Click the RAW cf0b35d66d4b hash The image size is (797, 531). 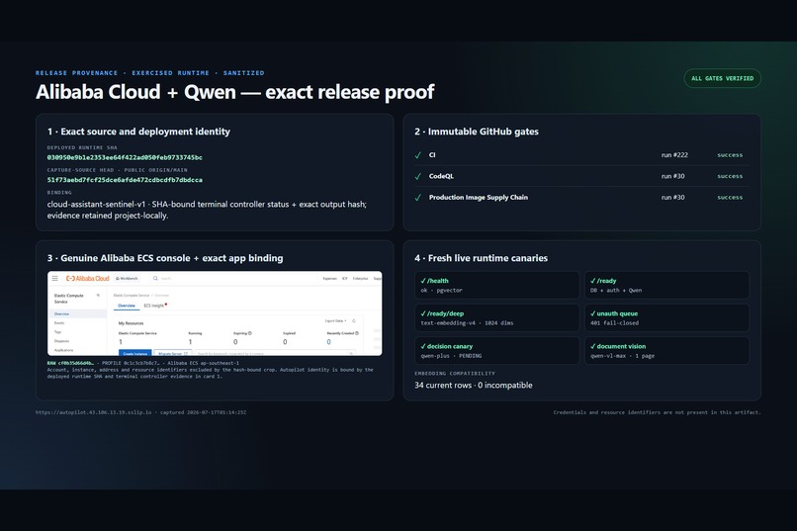[70, 363]
